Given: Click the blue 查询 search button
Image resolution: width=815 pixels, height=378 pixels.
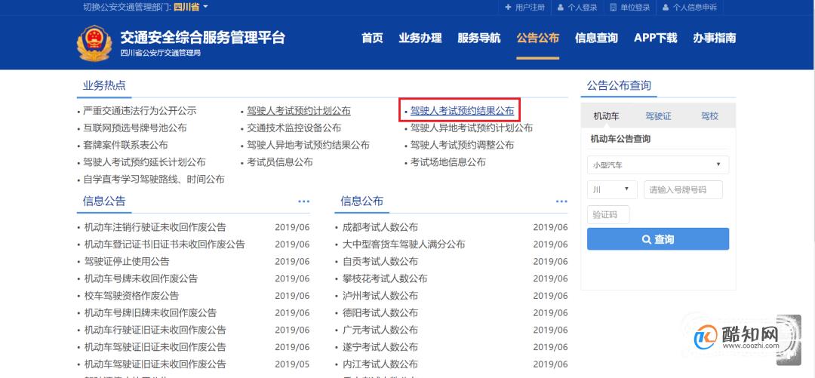Looking at the screenshot, I should pos(658,239).
